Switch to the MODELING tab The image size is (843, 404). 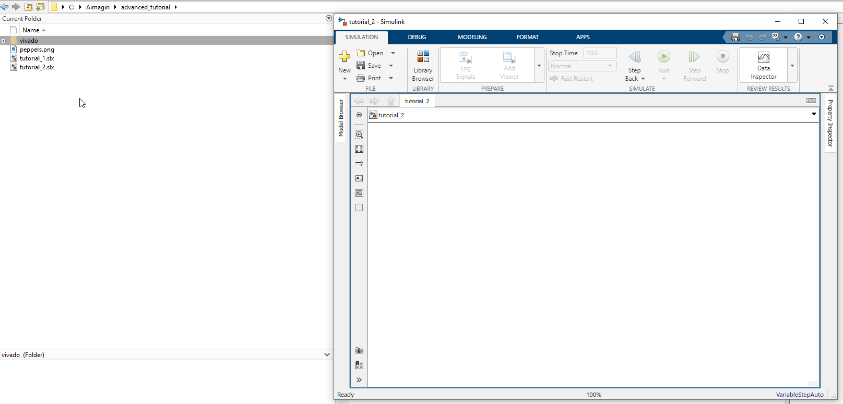click(472, 37)
